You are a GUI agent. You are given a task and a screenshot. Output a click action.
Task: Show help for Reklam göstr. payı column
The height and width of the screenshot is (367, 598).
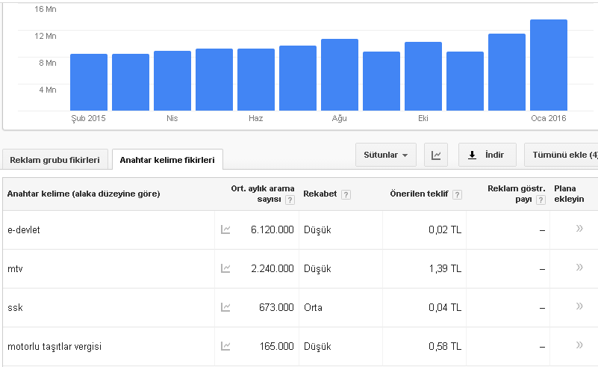pos(541,200)
